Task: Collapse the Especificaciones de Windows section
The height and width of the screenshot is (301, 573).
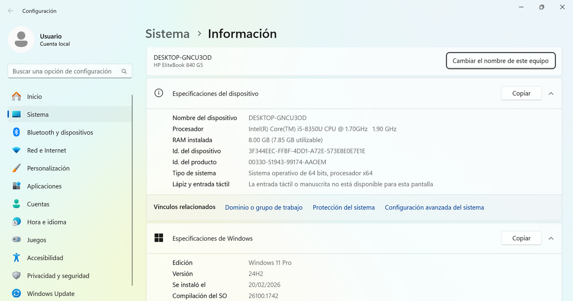Action: (x=551, y=238)
